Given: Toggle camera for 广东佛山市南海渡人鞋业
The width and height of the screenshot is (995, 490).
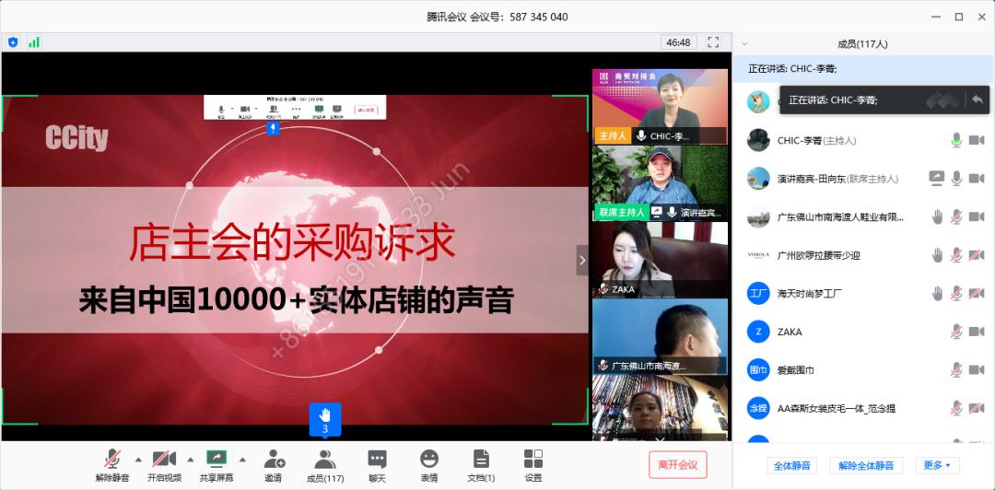Looking at the screenshot, I should (x=977, y=216).
